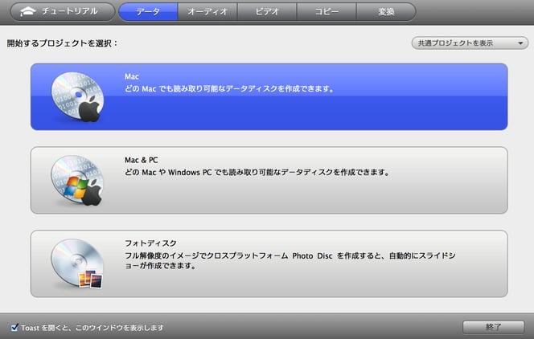Viewport: 534px width, 339px height.
Task: Select the Mac project title text
Action: [x=131, y=76]
